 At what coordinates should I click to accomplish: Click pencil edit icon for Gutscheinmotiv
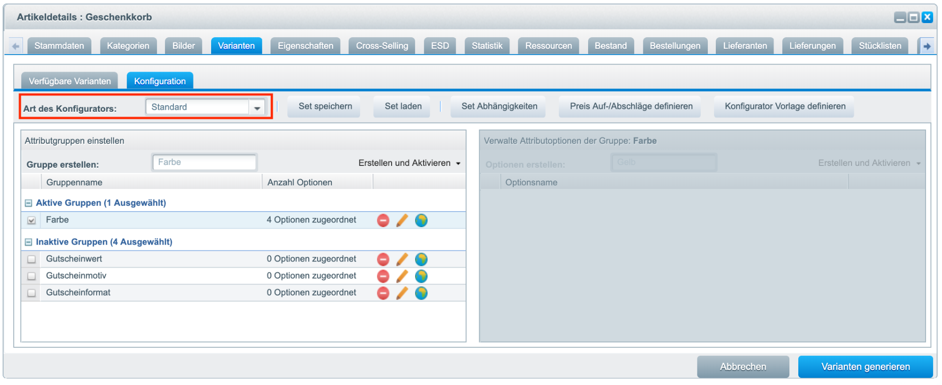(x=402, y=276)
